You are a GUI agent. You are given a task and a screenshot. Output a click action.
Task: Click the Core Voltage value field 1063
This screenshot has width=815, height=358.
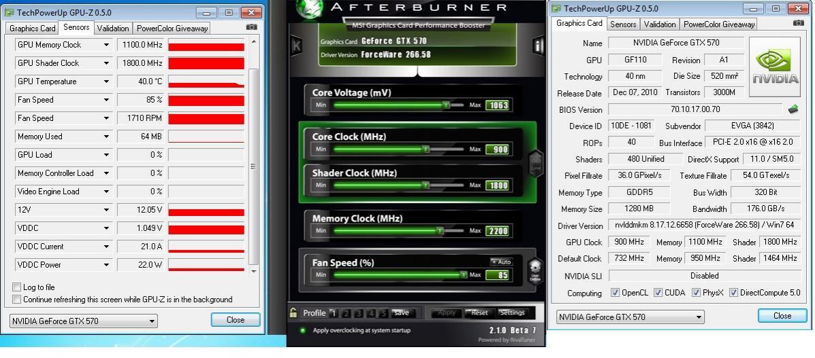tap(498, 105)
